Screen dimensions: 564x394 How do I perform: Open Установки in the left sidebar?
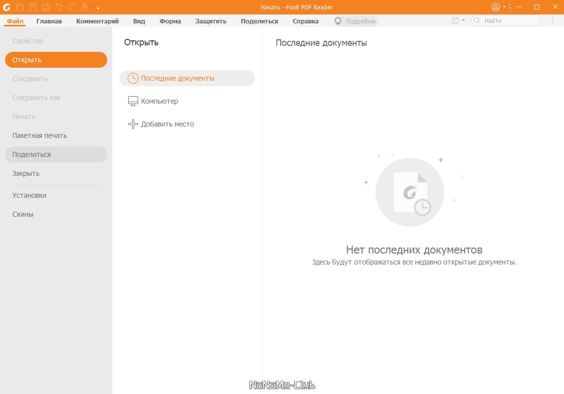29,195
